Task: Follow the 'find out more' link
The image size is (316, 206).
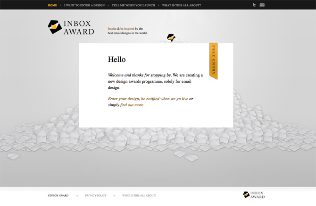Action: [132, 105]
